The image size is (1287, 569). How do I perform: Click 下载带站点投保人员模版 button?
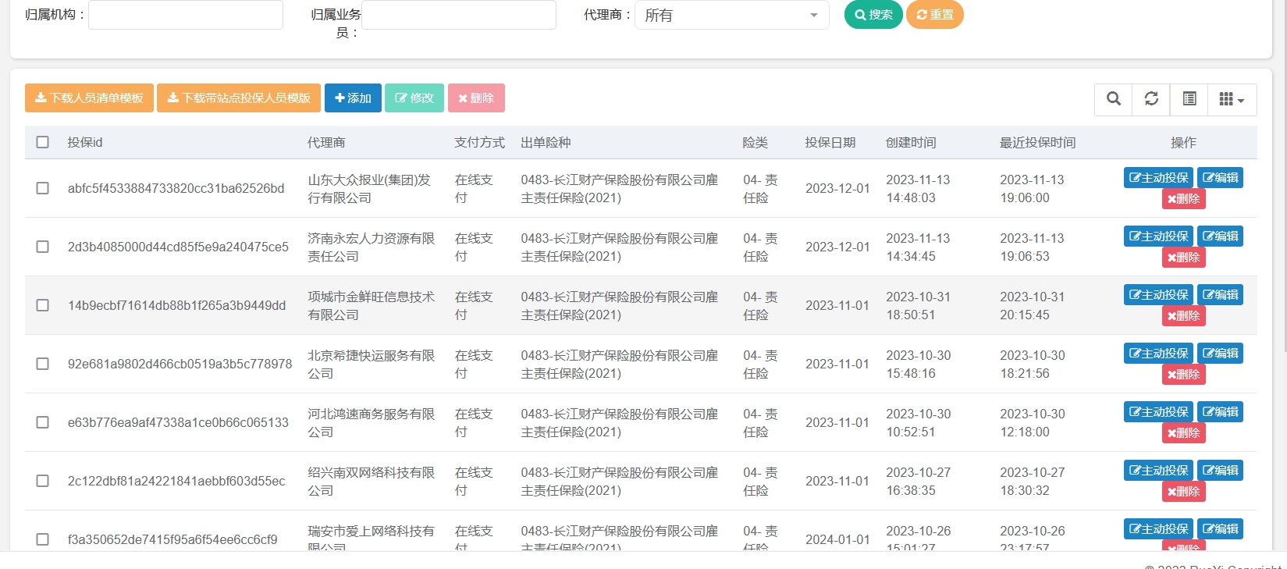pos(239,98)
